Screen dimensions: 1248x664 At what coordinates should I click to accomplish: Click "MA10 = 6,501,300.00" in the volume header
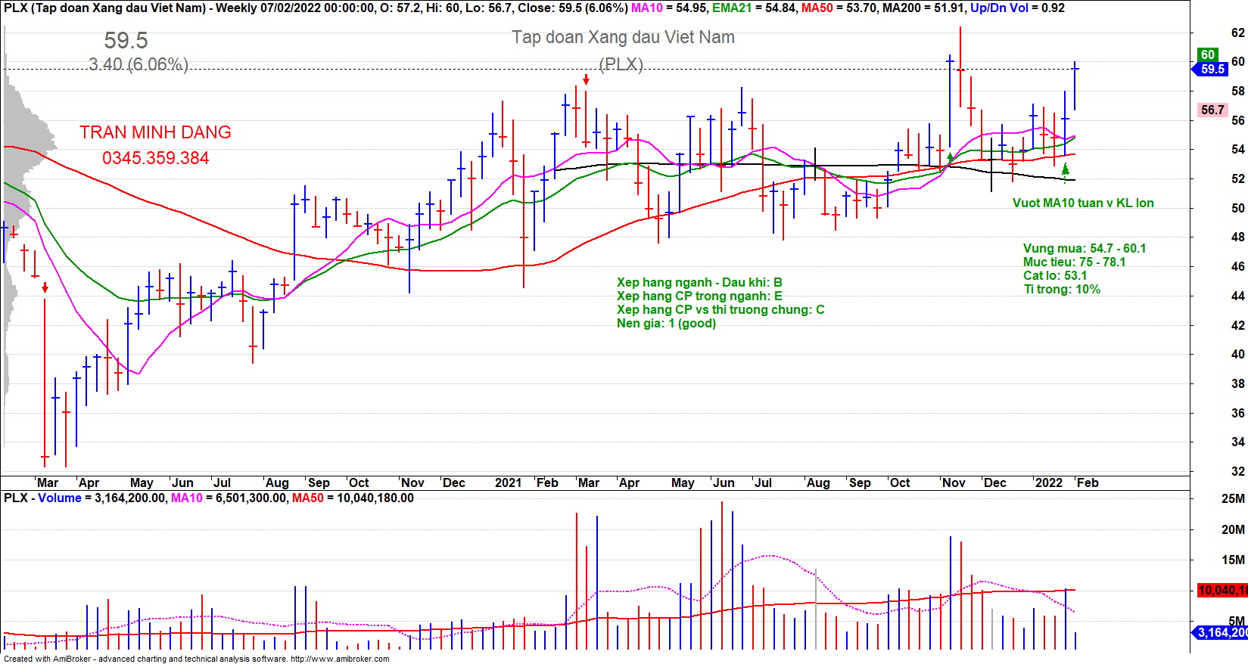pos(229,498)
